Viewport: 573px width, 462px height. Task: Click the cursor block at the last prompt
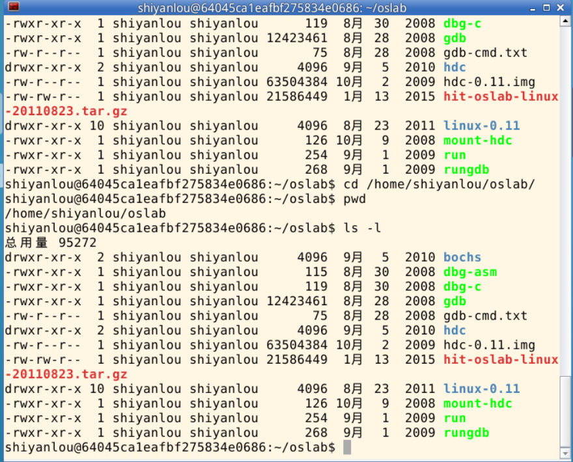(x=347, y=447)
